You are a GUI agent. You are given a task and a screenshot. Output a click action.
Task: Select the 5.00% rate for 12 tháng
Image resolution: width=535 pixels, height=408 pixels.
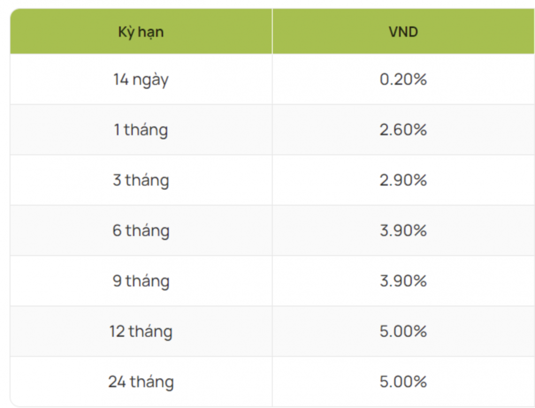[x=403, y=331]
